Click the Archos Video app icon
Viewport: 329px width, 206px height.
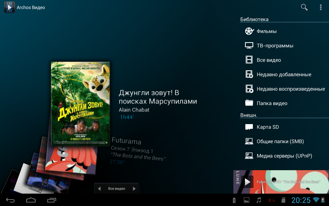(10, 7)
